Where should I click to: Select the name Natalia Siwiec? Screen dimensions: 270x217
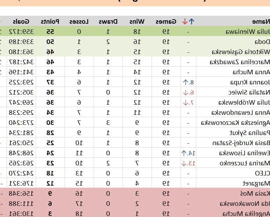(249, 92)
